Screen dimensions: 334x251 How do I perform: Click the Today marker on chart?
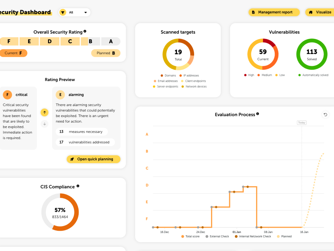(x=302, y=123)
